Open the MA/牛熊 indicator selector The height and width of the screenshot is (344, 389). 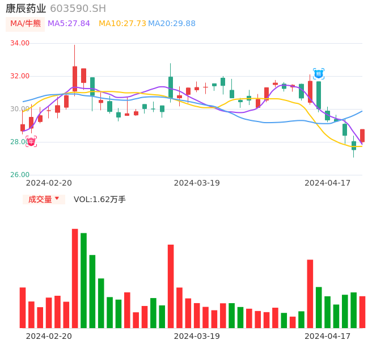25,24
